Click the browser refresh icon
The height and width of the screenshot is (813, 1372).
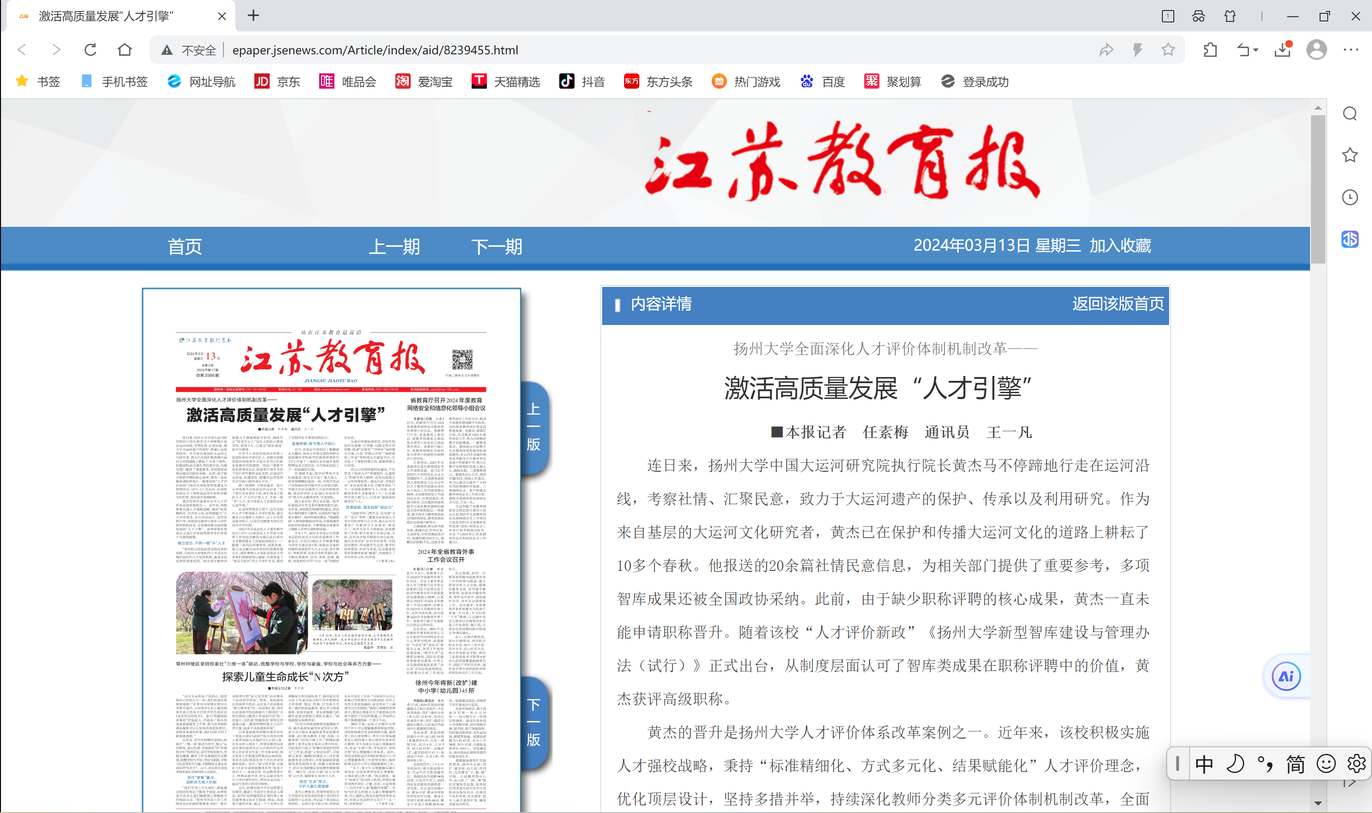(91, 50)
